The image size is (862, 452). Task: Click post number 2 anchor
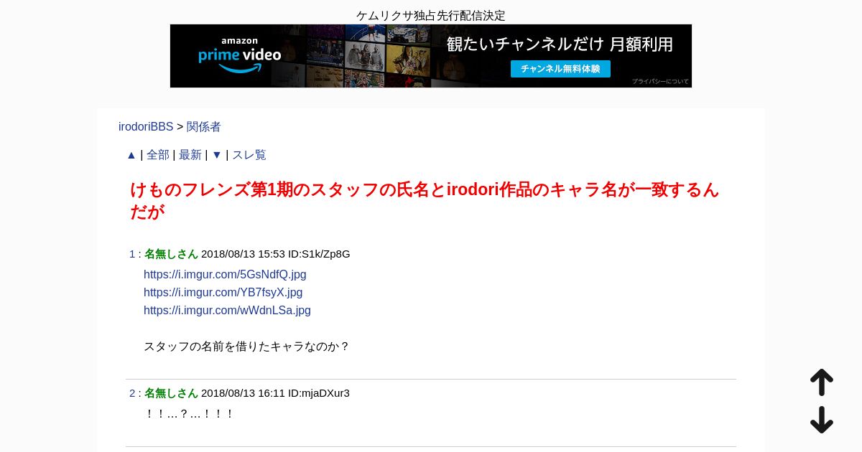(132, 393)
